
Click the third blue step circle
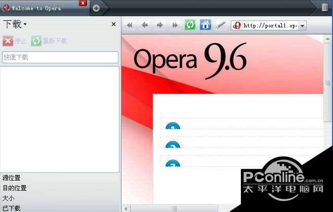173,163
